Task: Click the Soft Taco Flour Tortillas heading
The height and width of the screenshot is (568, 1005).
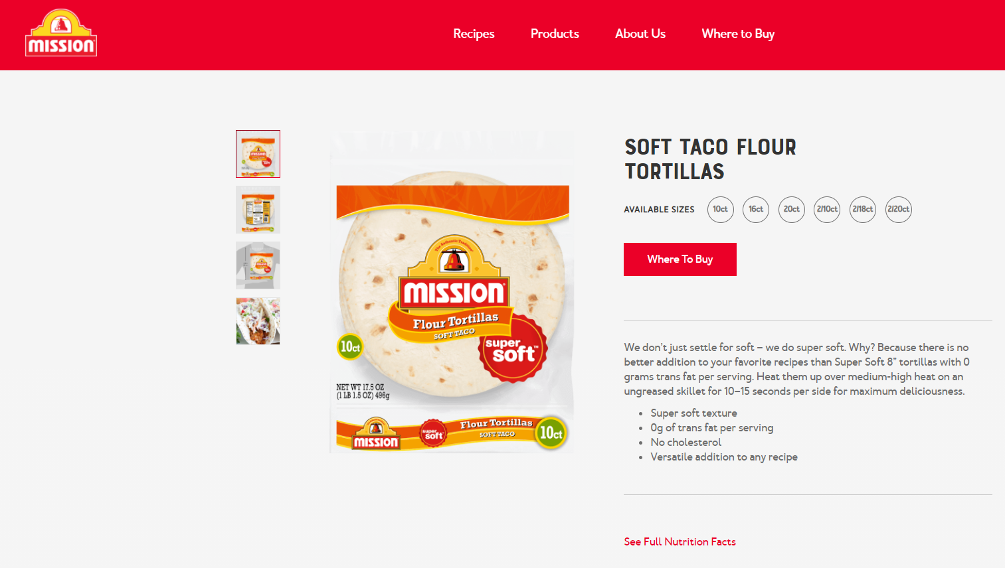Action: point(710,159)
